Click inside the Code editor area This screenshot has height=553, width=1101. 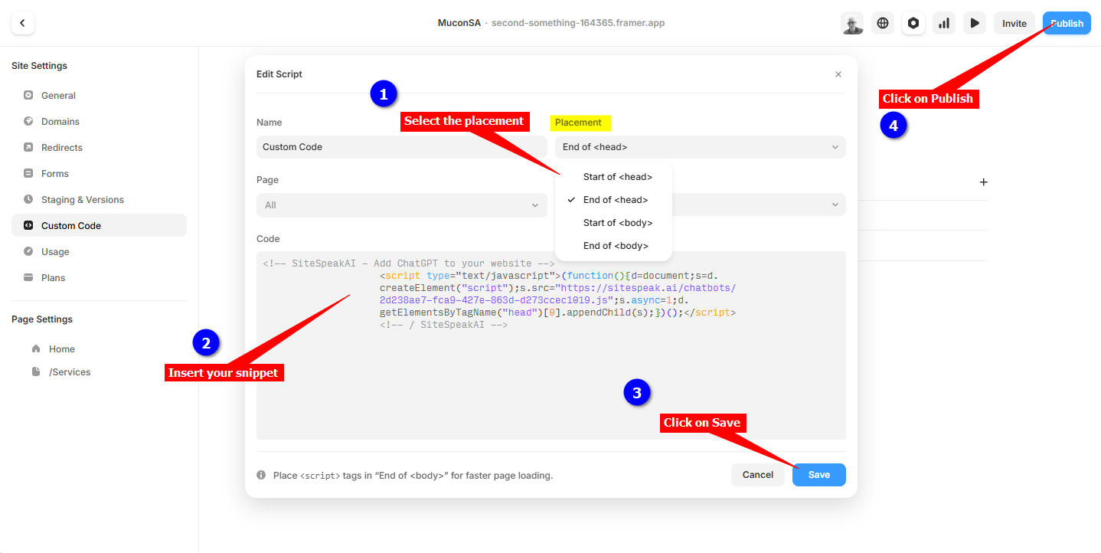[x=551, y=345]
